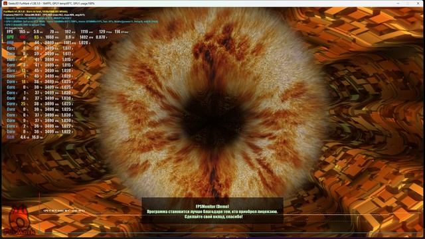This screenshot has width=425, height=239.
Task: Click the Core row showing 13 percent load
Action: click(39, 70)
